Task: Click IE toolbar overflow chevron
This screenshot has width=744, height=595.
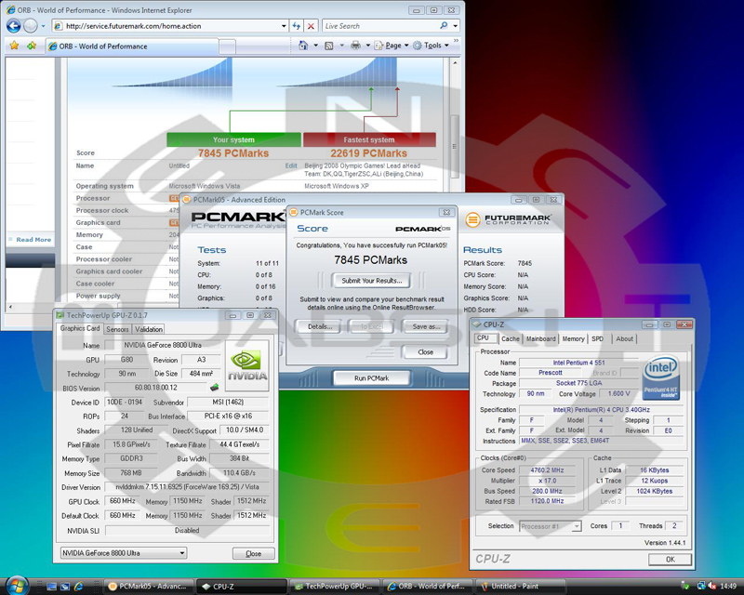Action: click(456, 41)
